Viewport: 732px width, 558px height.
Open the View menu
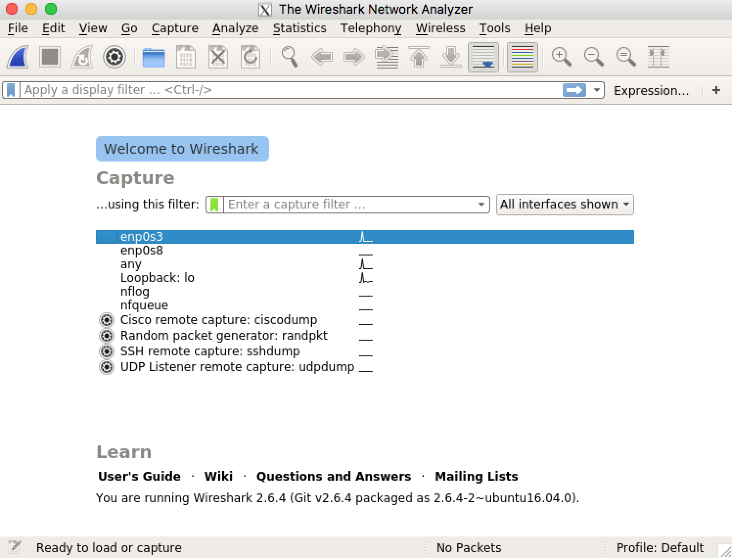(93, 28)
